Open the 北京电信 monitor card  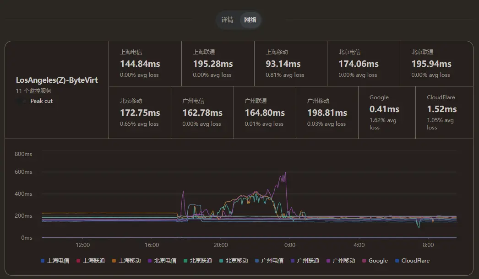click(x=363, y=64)
